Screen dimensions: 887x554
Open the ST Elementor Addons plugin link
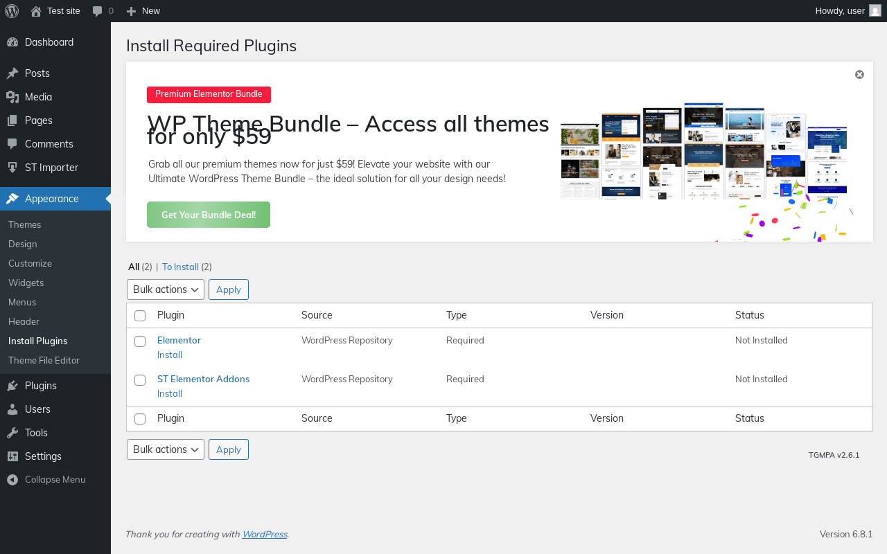pyautogui.click(x=203, y=379)
